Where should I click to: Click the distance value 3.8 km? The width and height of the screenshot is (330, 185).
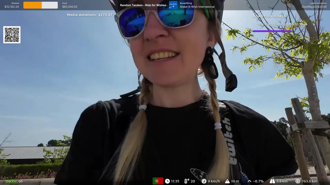coord(282,181)
